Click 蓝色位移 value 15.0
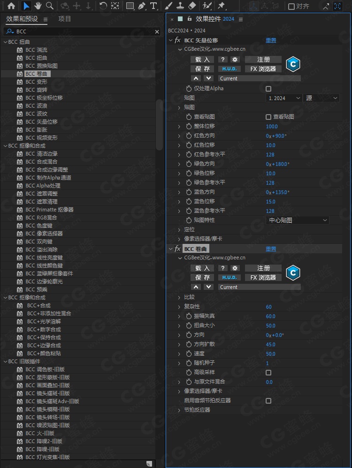 pyautogui.click(x=271, y=202)
